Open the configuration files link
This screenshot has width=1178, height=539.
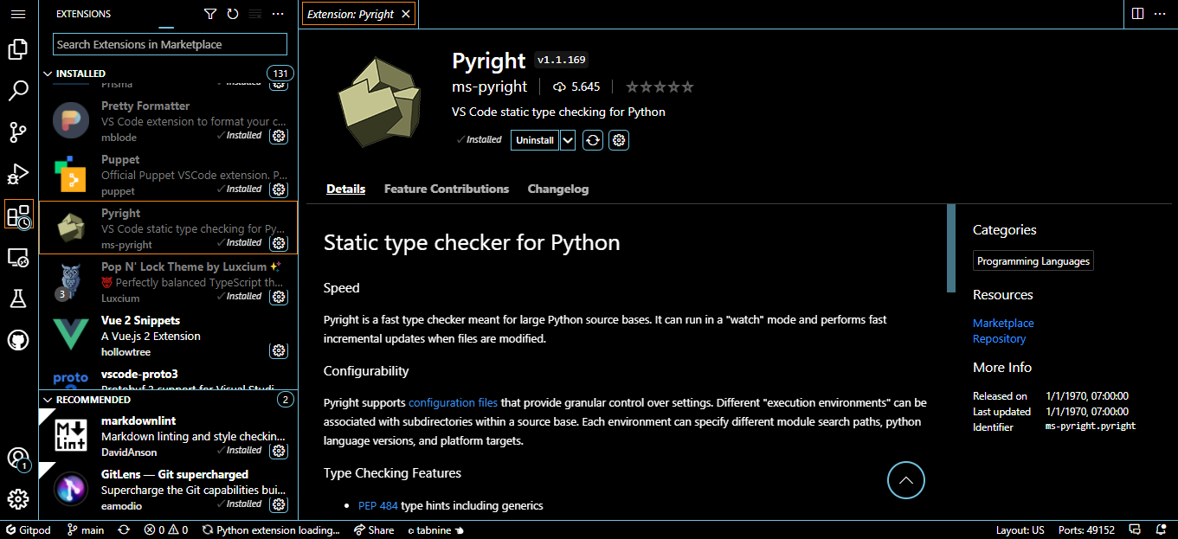pyautogui.click(x=454, y=402)
